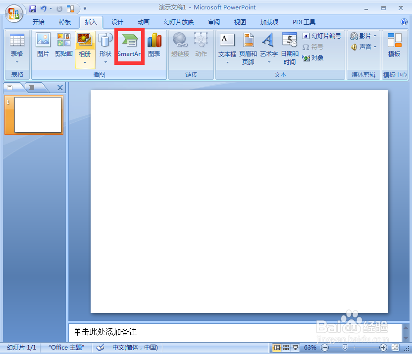This screenshot has width=412, height=354.
Task: Expand the Sound dropdown arrow
Action: (x=375, y=47)
